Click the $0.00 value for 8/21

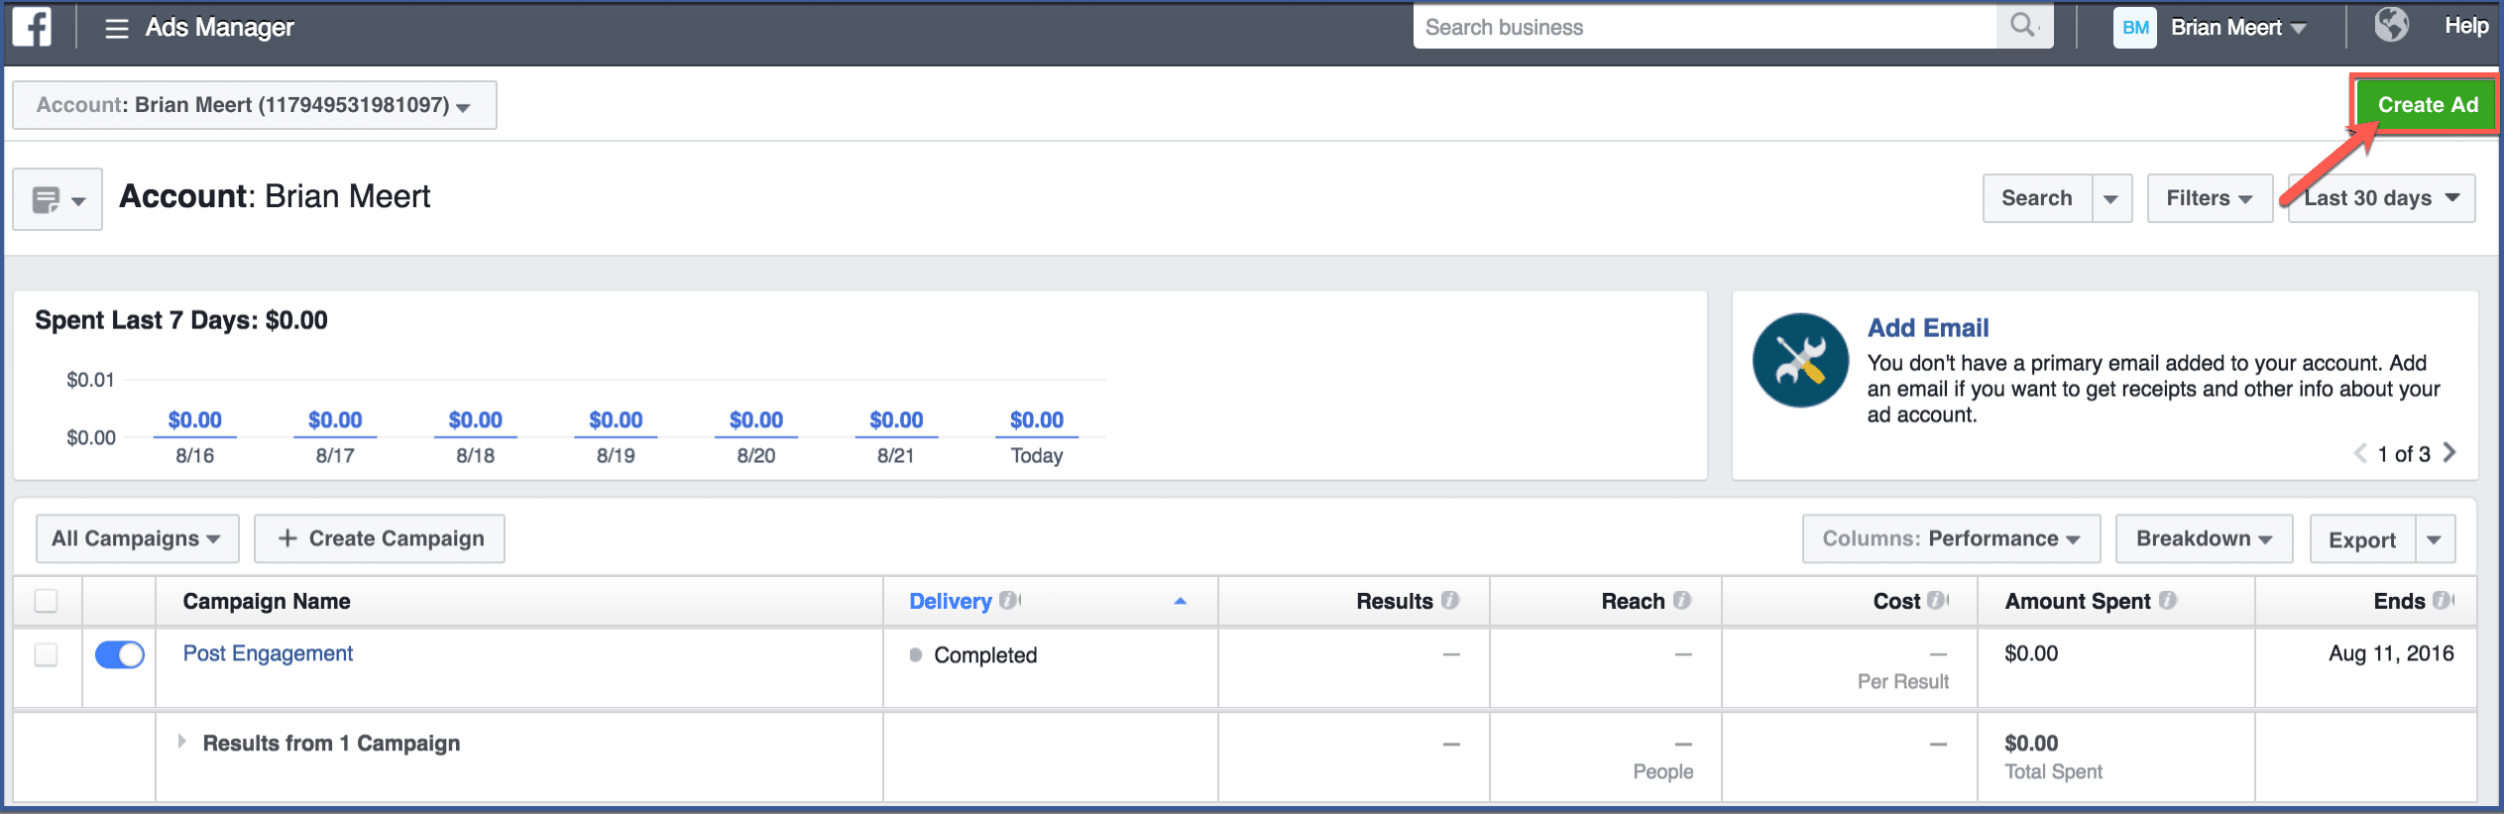click(x=896, y=420)
